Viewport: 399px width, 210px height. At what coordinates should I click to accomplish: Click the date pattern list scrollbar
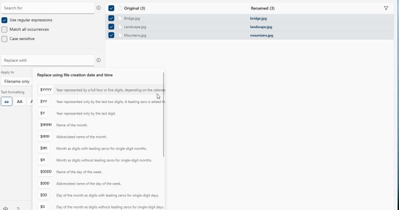point(164,114)
